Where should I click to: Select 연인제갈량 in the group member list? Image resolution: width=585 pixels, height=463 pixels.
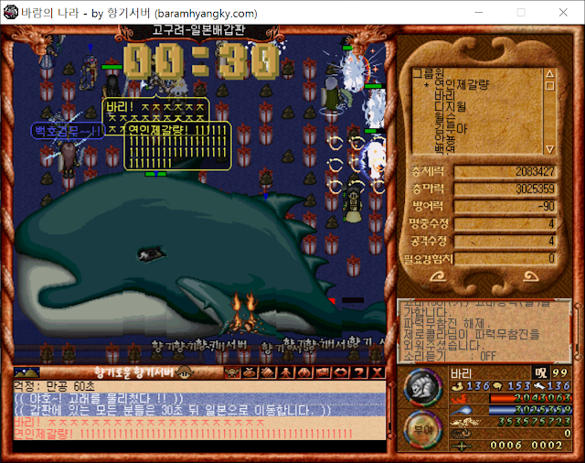click(x=461, y=84)
